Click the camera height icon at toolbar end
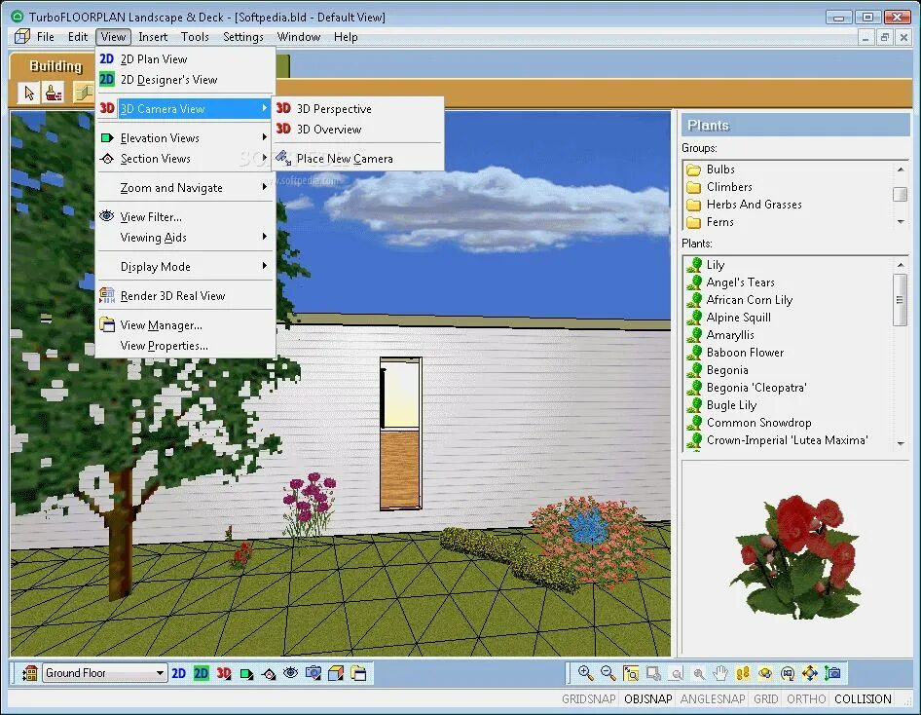 (833, 673)
